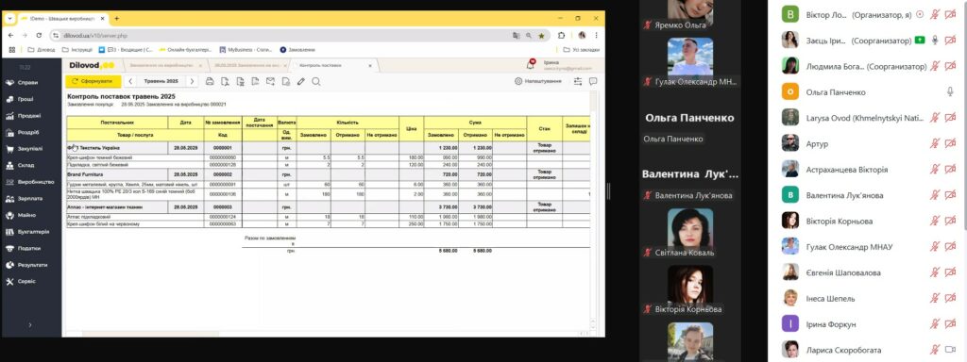Open the Податки sidebar section
Image resolution: width=967 pixels, height=362 pixels.
coord(24,249)
